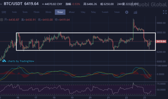Click date 19 on time axis
This screenshot has width=168, height=99.
(x=72, y=97)
